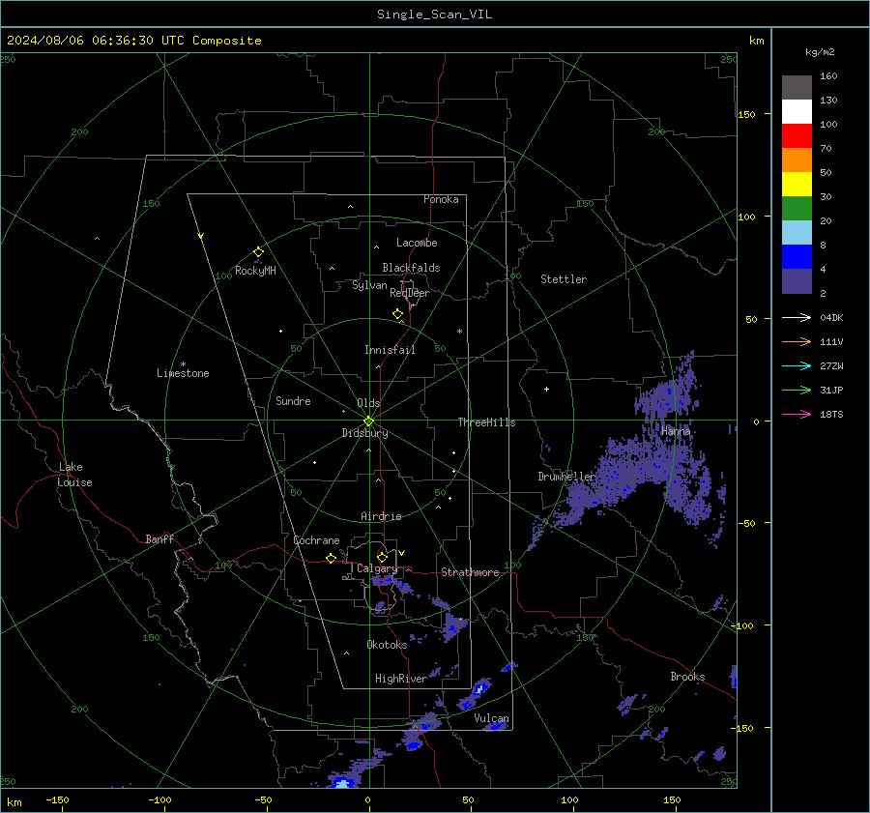This screenshot has width=870, height=813.
Task: Click the Olds label
Action: pos(368,403)
